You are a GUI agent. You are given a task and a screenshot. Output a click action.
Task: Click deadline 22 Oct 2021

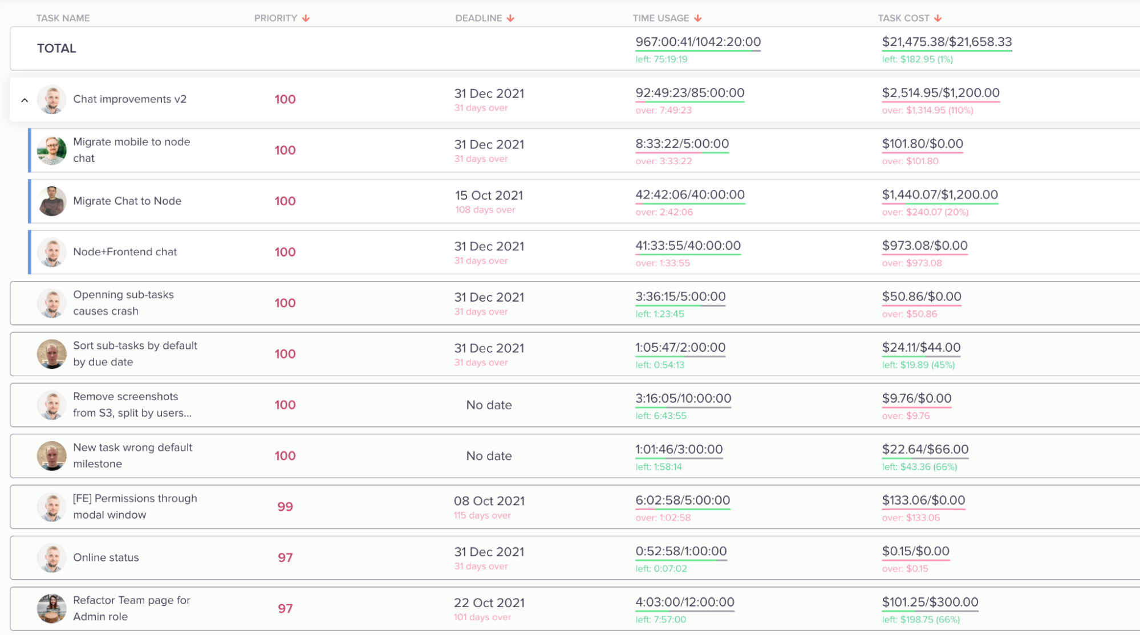coord(489,603)
